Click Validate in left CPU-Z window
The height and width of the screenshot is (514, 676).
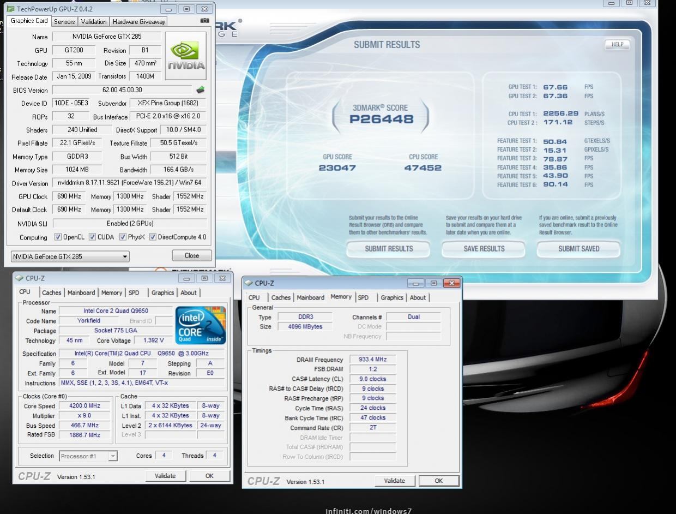point(165,476)
